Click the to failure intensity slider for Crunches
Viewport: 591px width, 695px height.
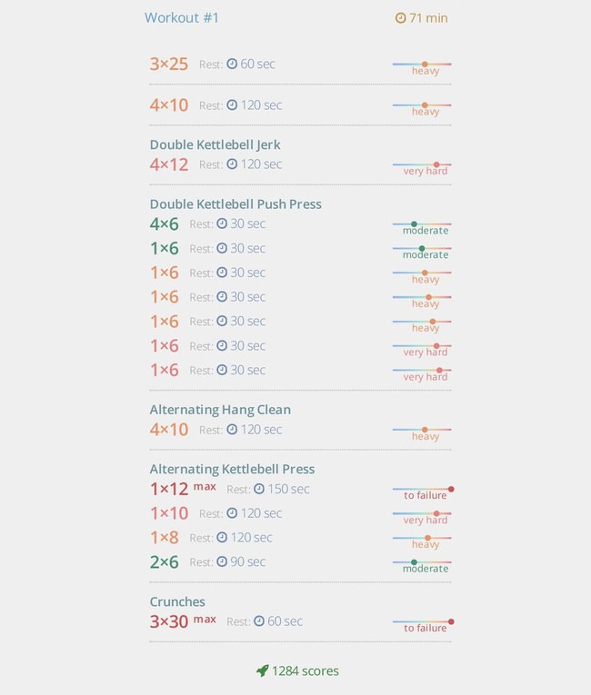423,625
